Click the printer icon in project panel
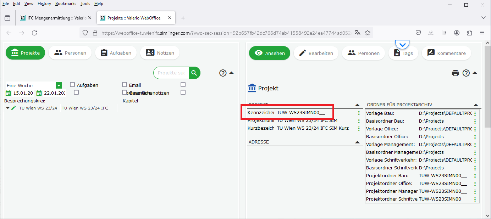Image resolution: width=491 pixels, height=219 pixels. (455, 73)
